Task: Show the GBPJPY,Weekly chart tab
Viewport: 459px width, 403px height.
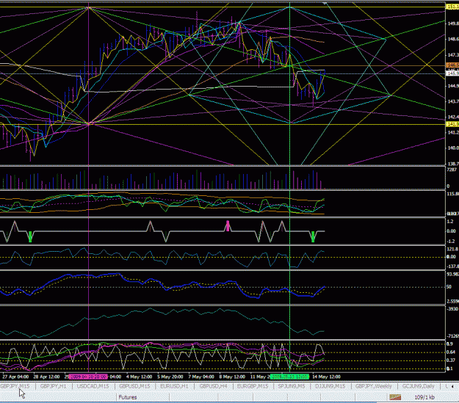Action: click(x=374, y=386)
